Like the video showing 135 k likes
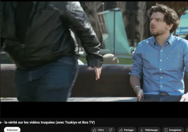Screen dimensions: 188x132 [99, 130]
